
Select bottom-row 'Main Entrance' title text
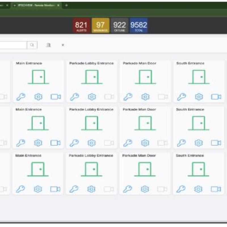[28, 155]
